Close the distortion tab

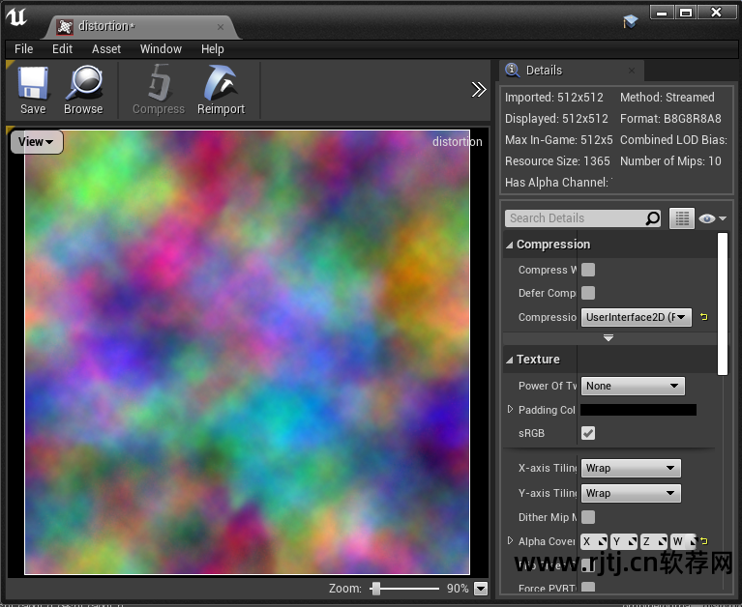click(221, 27)
